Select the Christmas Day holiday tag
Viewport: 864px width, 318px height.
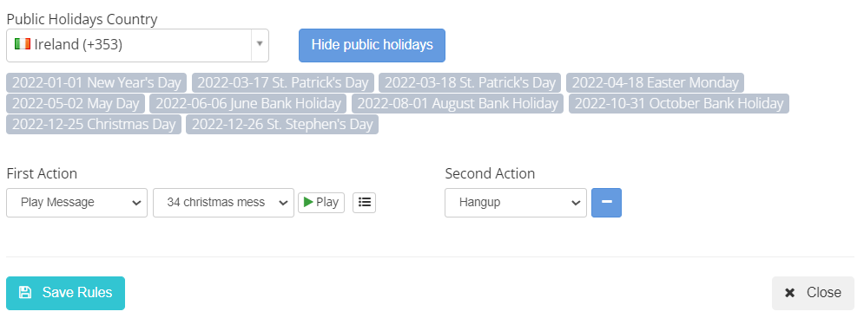(94, 124)
